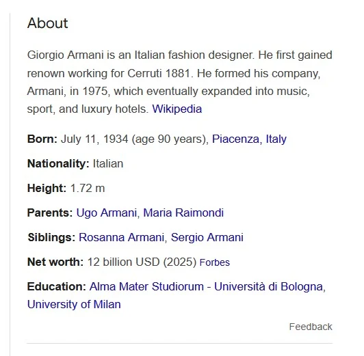
Task: Select Rosanna Armani sibling link
Action: (x=121, y=237)
